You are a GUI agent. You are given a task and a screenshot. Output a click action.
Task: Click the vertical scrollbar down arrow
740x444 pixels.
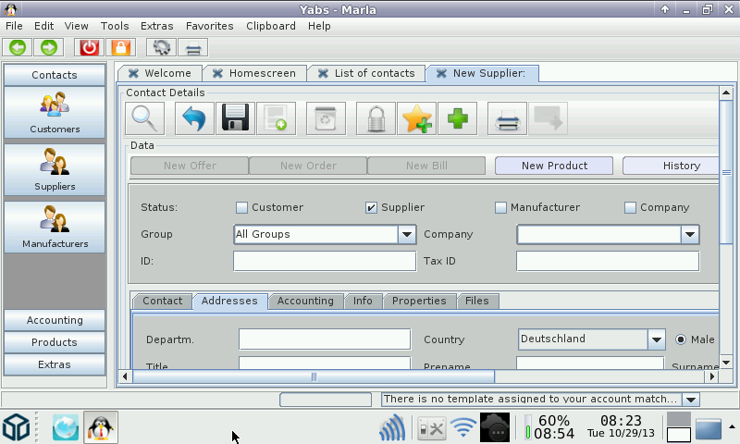coord(726,363)
